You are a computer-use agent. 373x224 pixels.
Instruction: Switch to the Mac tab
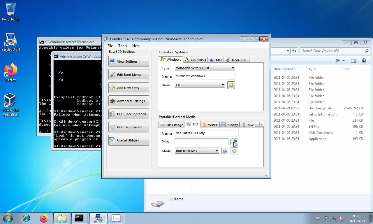pyautogui.click(x=216, y=60)
